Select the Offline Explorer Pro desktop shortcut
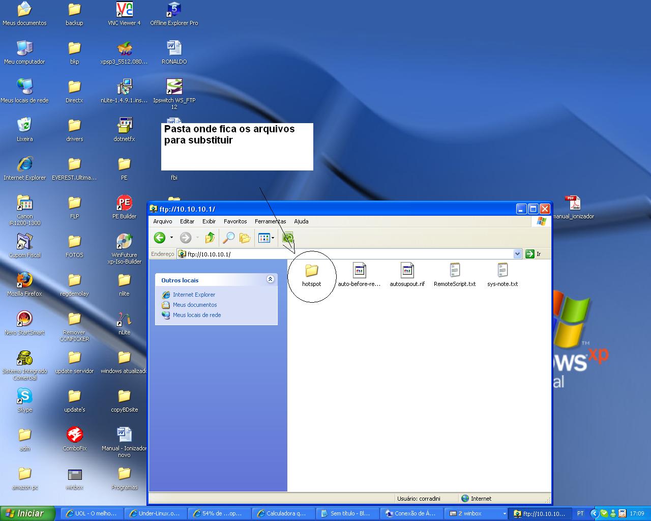The height and width of the screenshot is (521, 651). tap(174, 14)
